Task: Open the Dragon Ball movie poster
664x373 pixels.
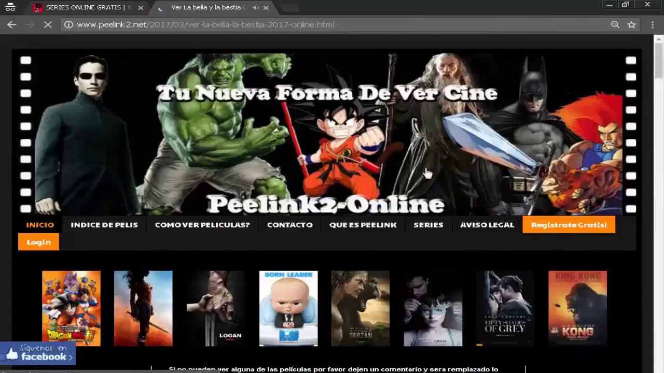Action: [71, 308]
